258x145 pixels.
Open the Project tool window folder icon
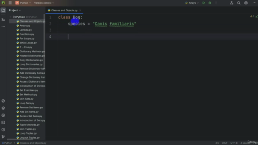[3, 10]
